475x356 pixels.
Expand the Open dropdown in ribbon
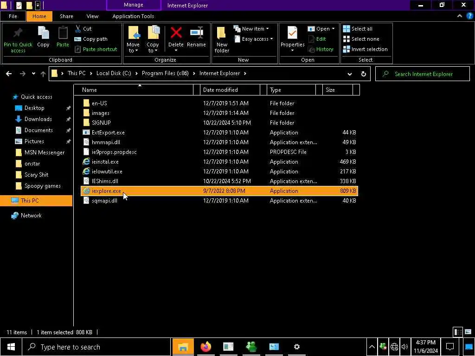pos(321,29)
